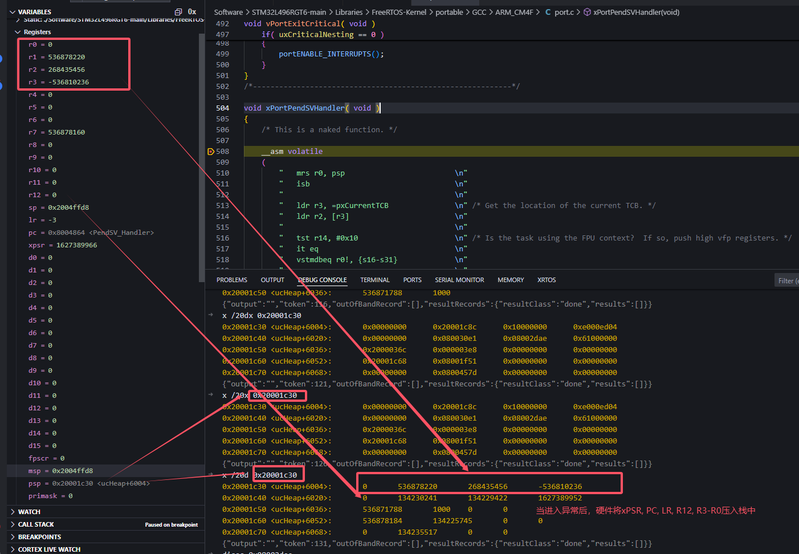Viewport: 799px width, 554px height.
Task: Switch to the OUTPUT tab
Action: click(x=272, y=280)
